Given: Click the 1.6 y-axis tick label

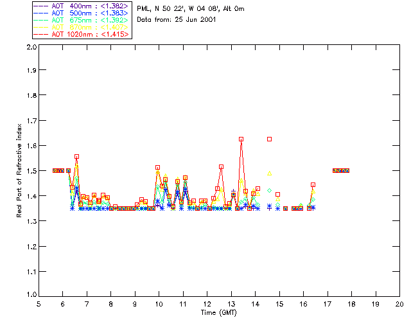Looking at the screenshot, I should tap(31, 146).
